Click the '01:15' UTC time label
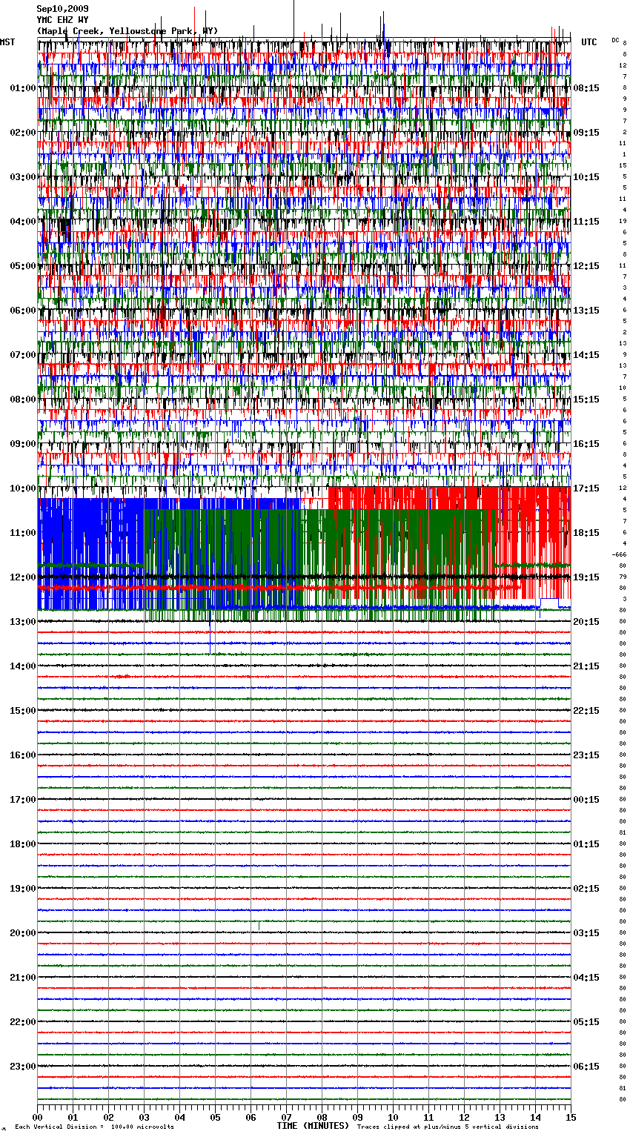Image resolution: width=630 pixels, height=1137 pixels. (x=586, y=844)
